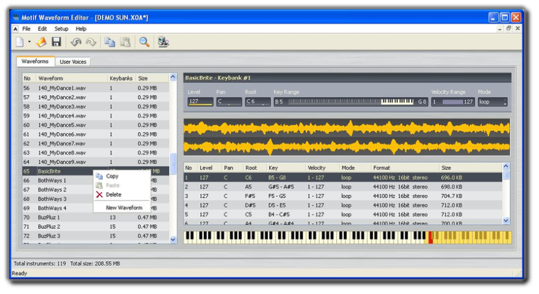Click the Paste clipboard toolbar icon
The width and height of the screenshot is (539, 294).
125,42
